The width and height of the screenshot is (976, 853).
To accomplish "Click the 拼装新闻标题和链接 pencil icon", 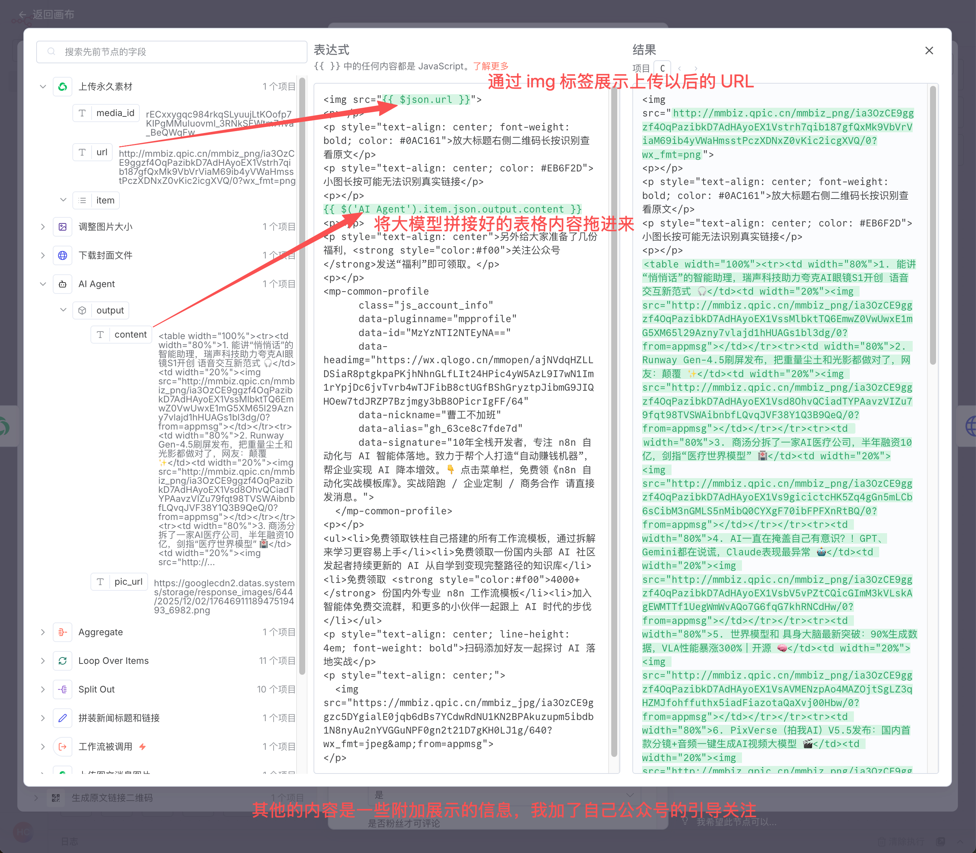I will [63, 718].
